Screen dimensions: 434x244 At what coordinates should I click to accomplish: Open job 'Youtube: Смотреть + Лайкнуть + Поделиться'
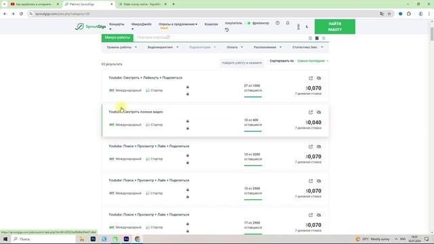click(145, 78)
